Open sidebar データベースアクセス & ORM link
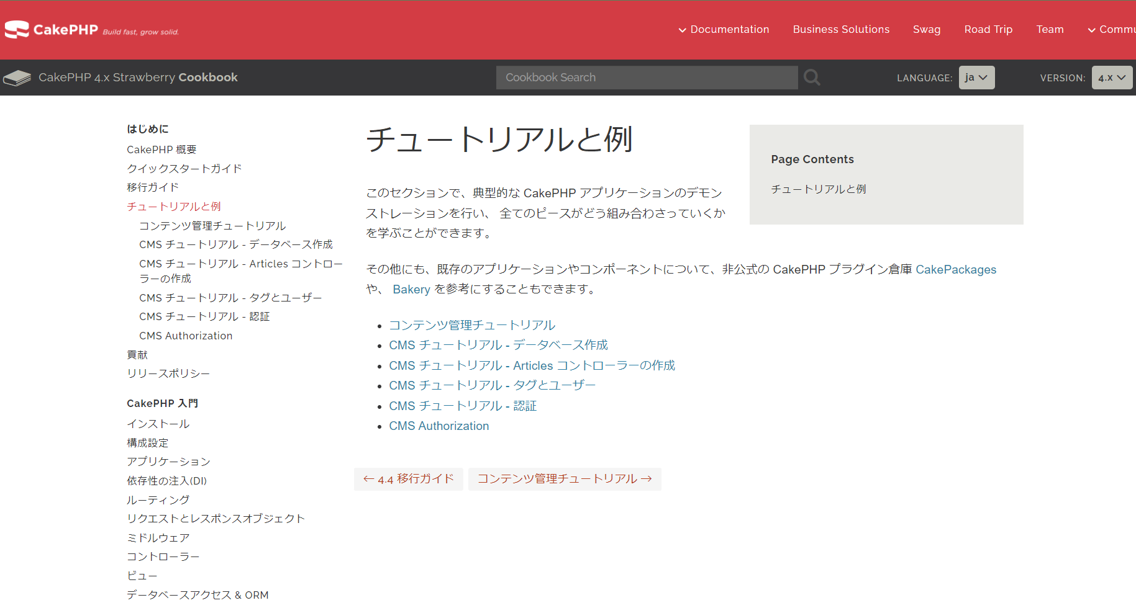1136x608 pixels. tap(198, 595)
